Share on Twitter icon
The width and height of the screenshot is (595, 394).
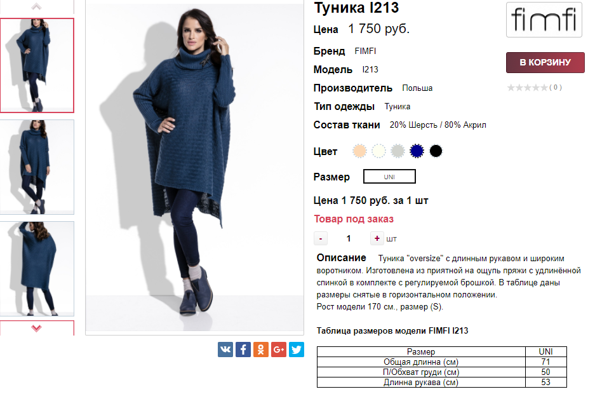click(297, 350)
